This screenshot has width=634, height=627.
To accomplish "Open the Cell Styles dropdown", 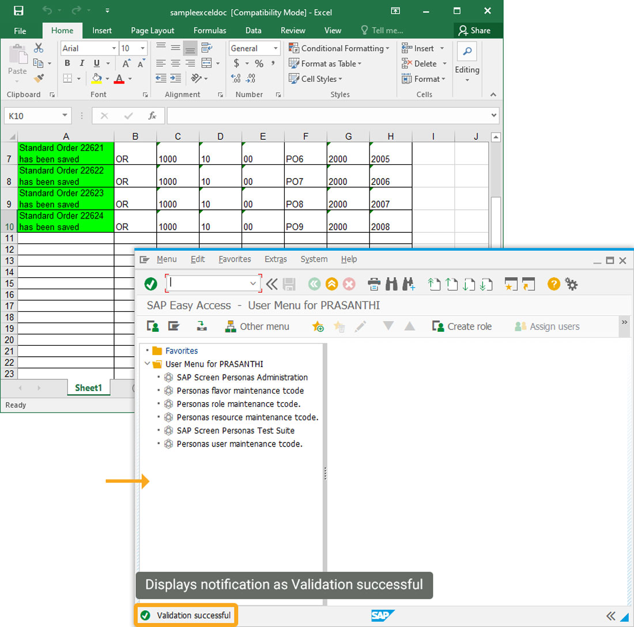I will pos(315,79).
